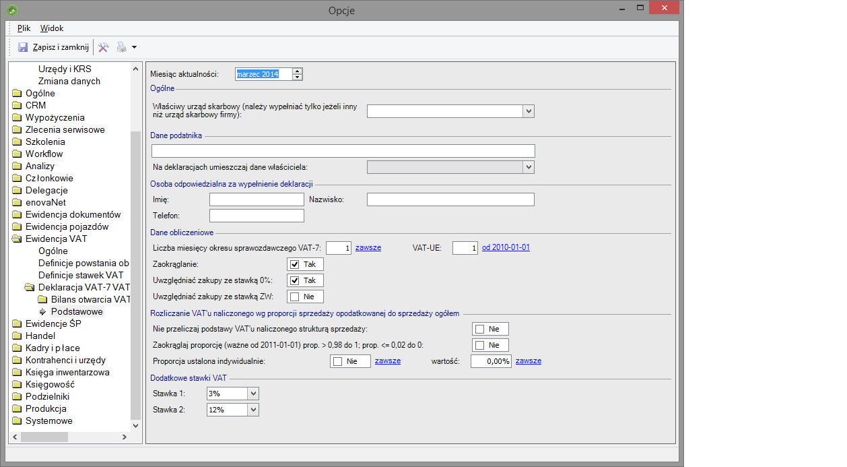The image size is (847, 467).
Task: Open the Handel folder icon
Action: coord(18,336)
